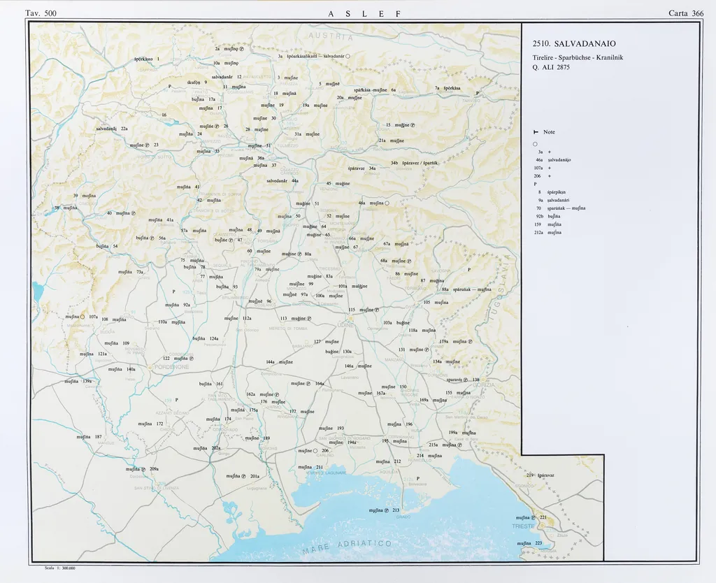Viewport: 716px width, 583px height.
Task: Click the circle symbol at point 206
Action: (x=315, y=451)
